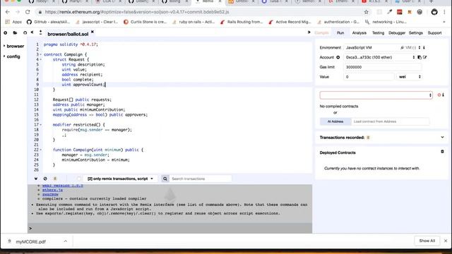Expand the browser folder in file explorer

(13, 46)
